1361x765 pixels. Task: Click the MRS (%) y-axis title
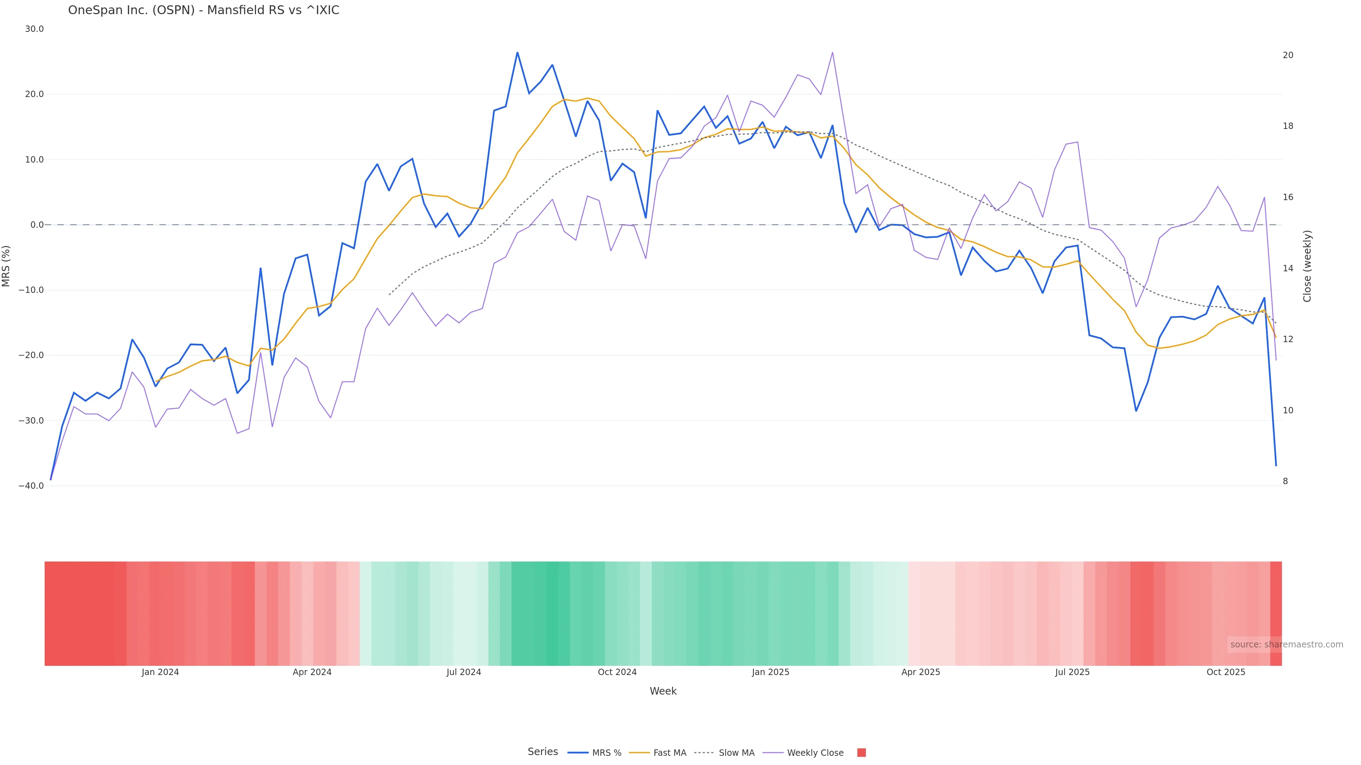click(6, 266)
